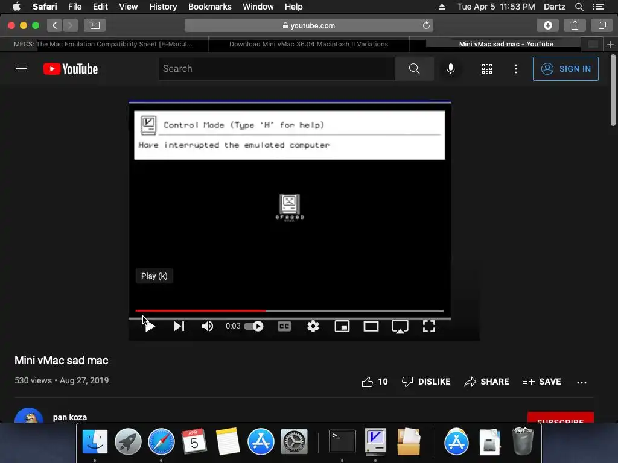Show Safari downloads

point(548,25)
